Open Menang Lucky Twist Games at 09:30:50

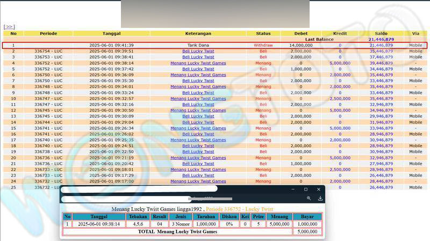point(198,111)
